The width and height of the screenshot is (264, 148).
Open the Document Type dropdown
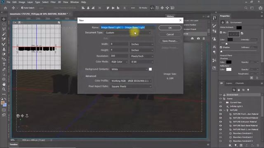tap(128, 33)
